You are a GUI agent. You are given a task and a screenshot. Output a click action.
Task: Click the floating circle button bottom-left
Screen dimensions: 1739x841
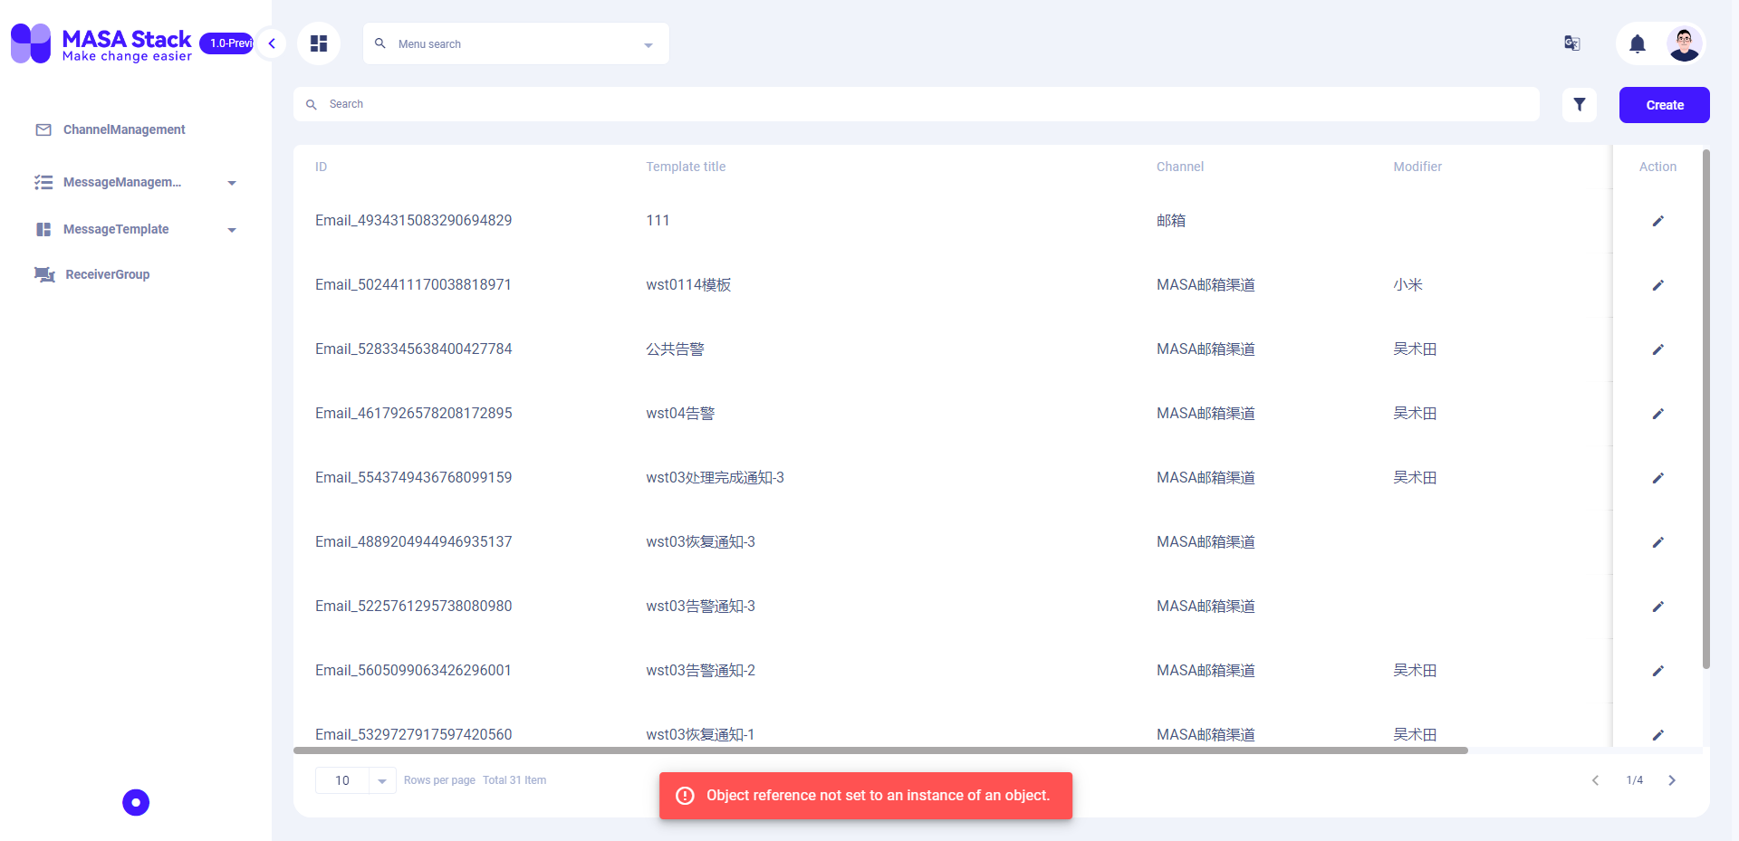coord(135,802)
